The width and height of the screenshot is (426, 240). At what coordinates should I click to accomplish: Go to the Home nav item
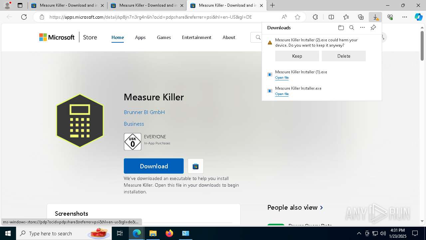pos(117,37)
